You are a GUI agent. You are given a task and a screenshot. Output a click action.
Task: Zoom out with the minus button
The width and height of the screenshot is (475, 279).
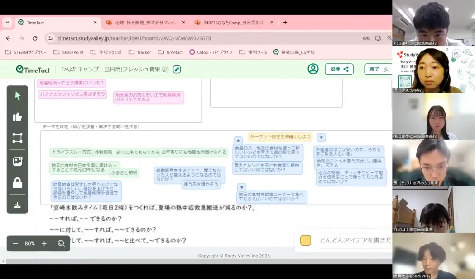[15, 243]
